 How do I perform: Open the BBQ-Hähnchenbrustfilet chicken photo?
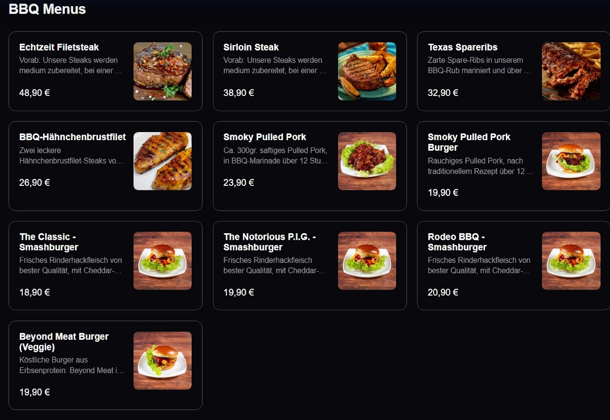tap(163, 161)
